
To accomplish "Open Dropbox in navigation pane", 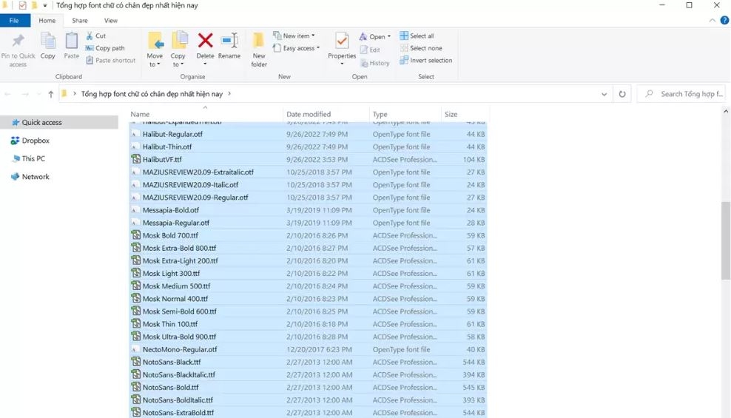I will click(x=30, y=141).
